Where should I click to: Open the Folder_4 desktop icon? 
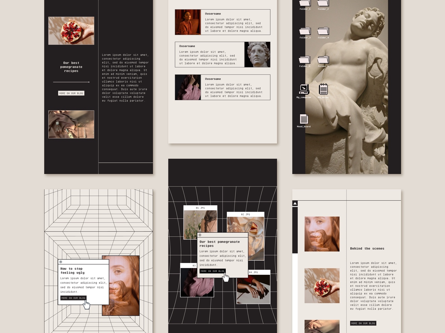[x=323, y=31]
